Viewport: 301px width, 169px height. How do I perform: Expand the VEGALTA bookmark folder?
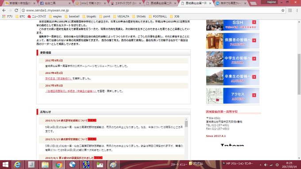pyautogui.click(x=121, y=16)
